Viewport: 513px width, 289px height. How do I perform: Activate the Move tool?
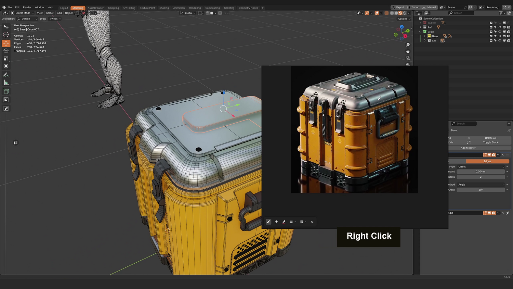coord(6,43)
